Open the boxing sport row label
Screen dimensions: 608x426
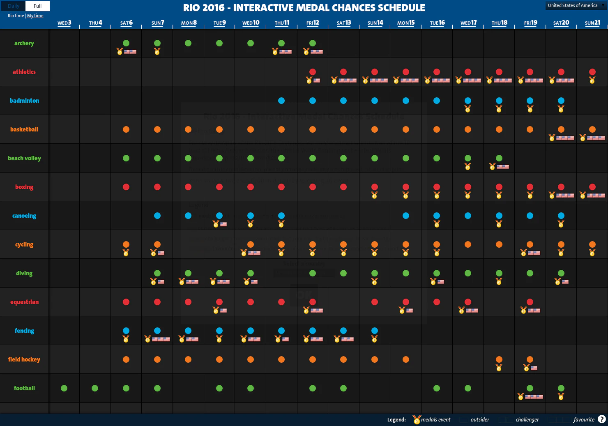tap(24, 187)
